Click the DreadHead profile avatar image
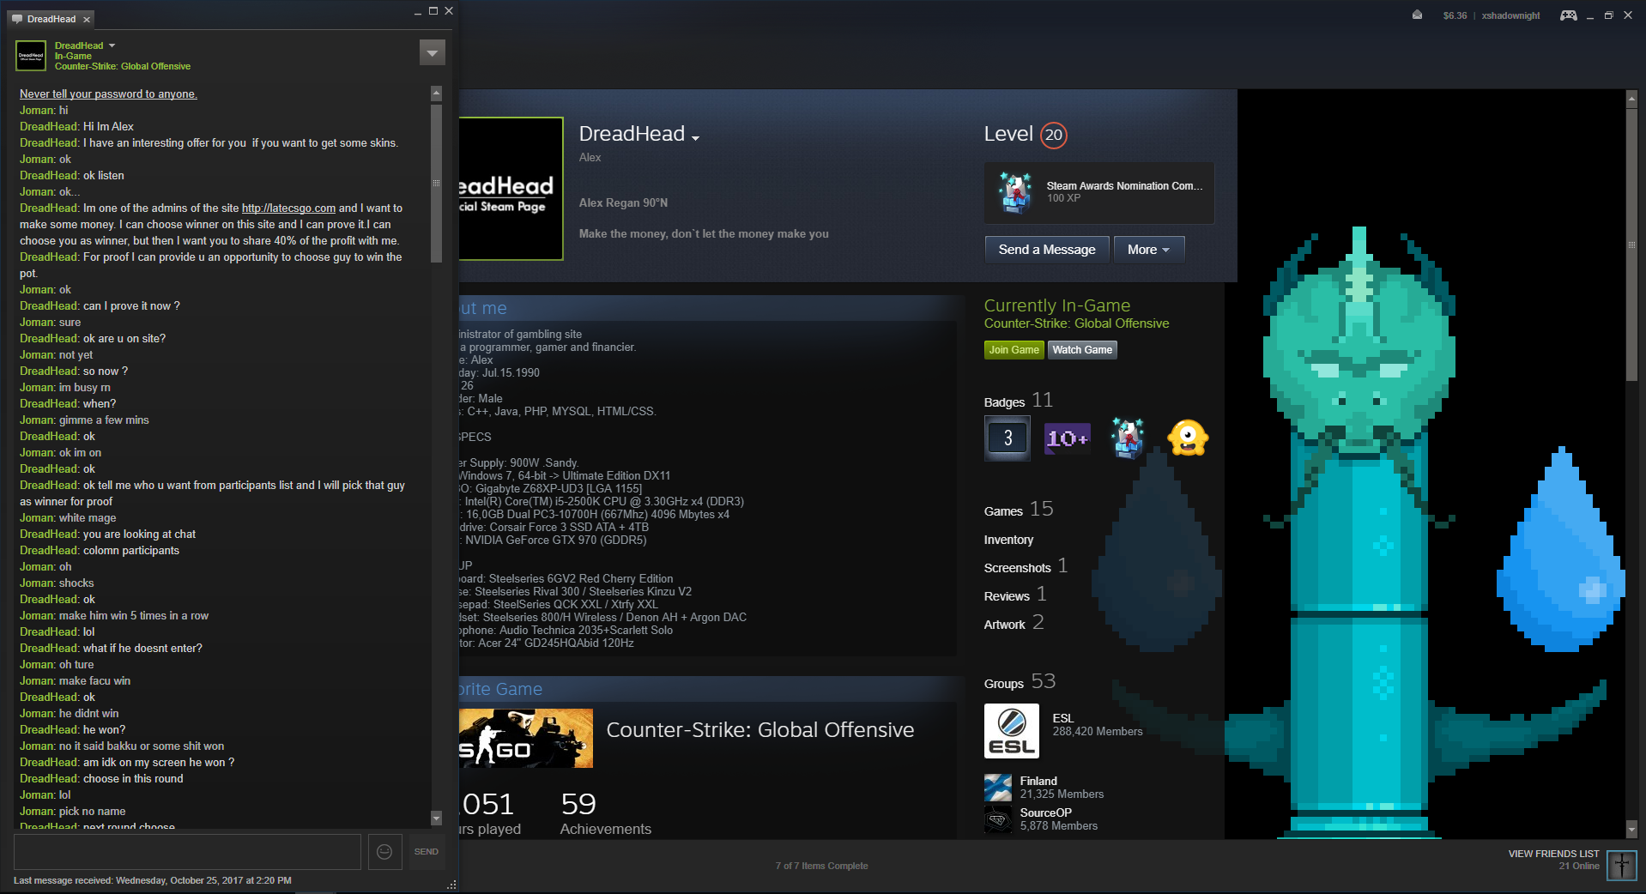Viewport: 1646px width, 894px height. click(x=511, y=189)
